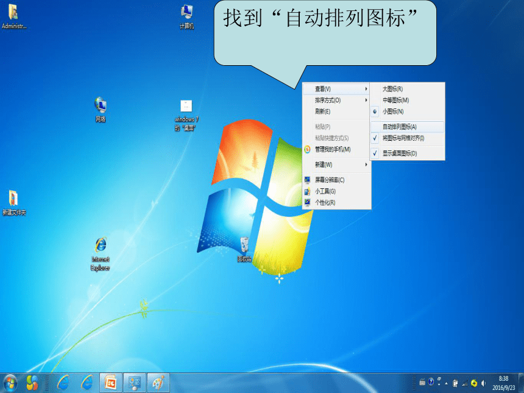524x393 pixels.
Task: Switch to the Paint taskbar button
Action: [158, 383]
